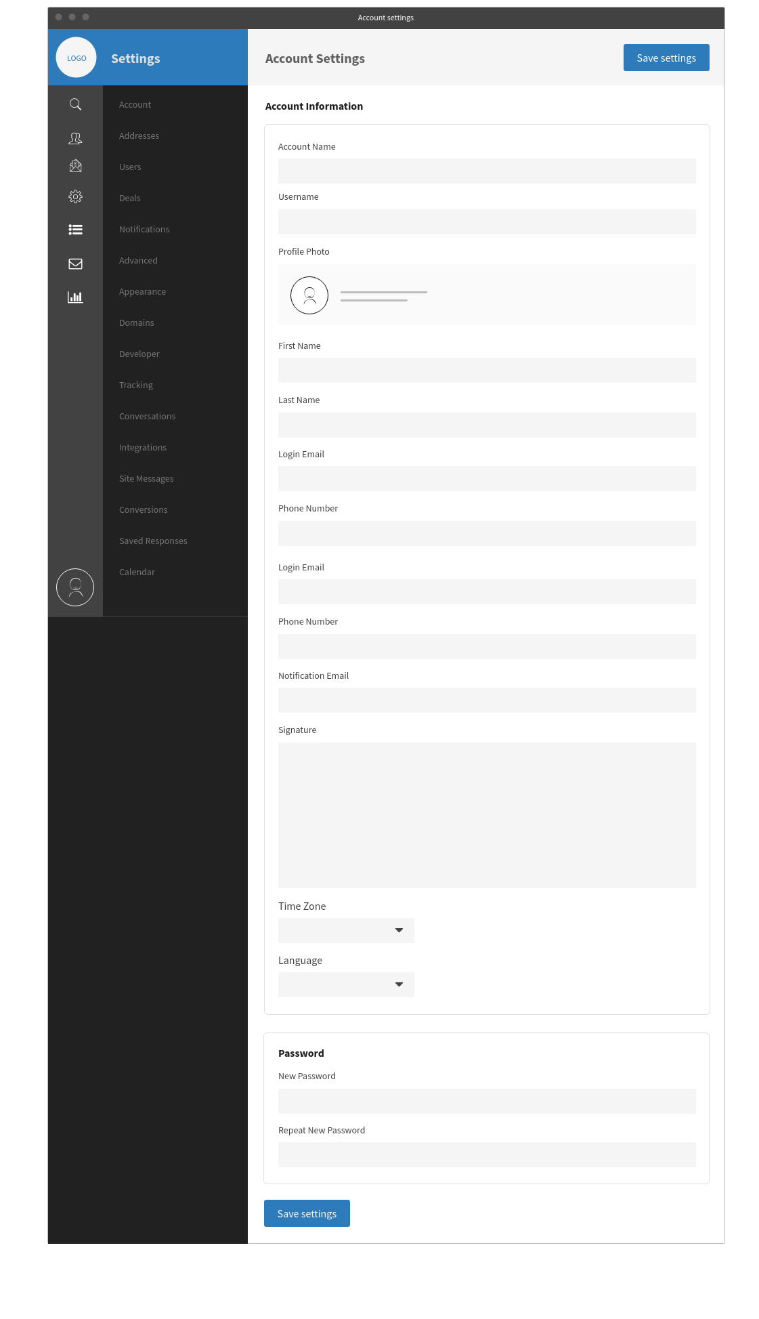
Task: Go to Saved Responses settings
Action: coord(153,541)
